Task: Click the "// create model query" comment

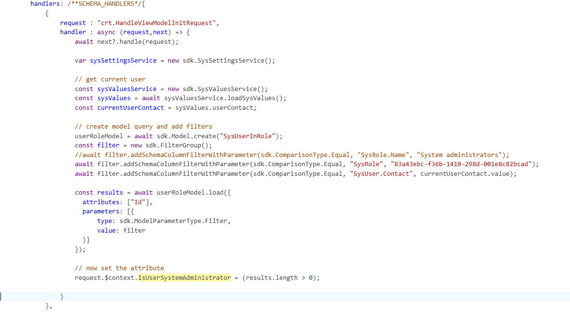Action: tap(143, 127)
